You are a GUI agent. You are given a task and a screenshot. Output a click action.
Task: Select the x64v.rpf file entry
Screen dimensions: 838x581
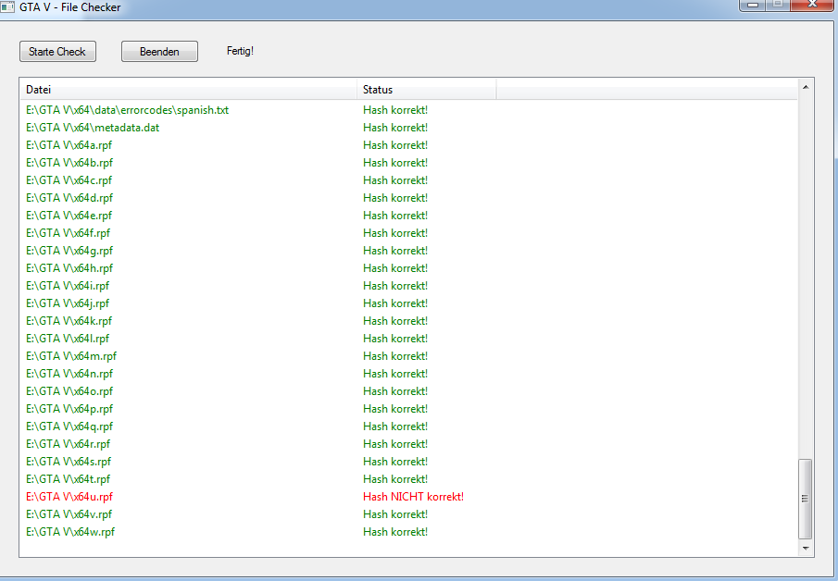click(x=69, y=515)
